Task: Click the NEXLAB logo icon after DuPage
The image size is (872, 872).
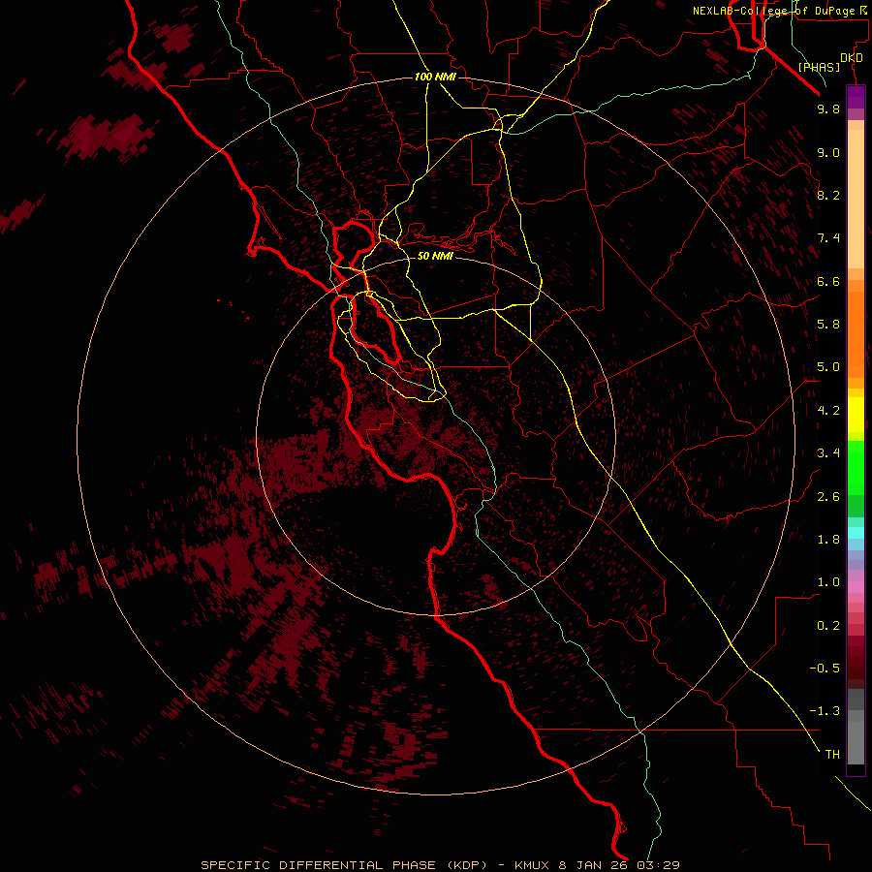Action: tap(862, 10)
